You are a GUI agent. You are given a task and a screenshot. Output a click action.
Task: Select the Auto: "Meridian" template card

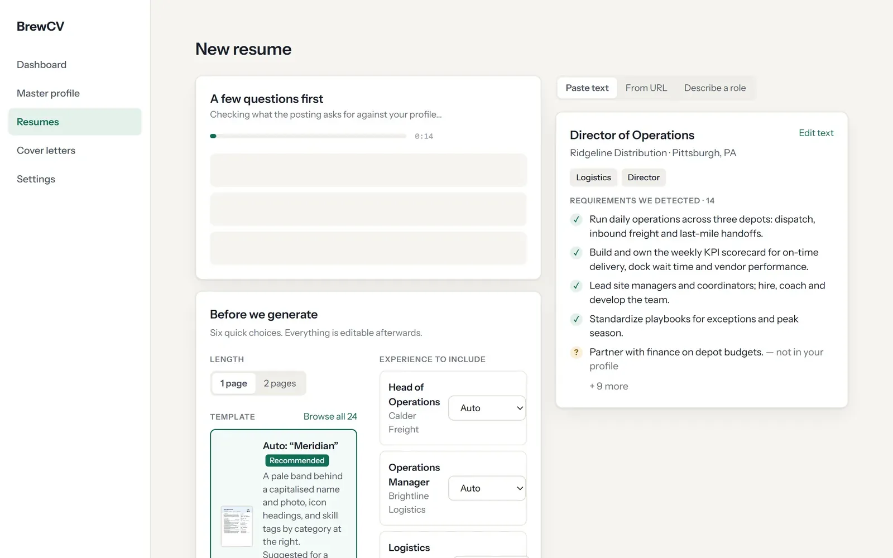point(284,494)
